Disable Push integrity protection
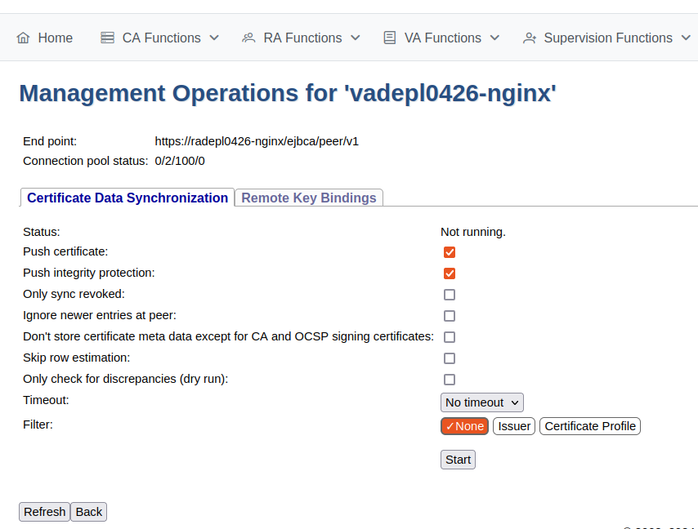The height and width of the screenshot is (529, 698). 450,273
